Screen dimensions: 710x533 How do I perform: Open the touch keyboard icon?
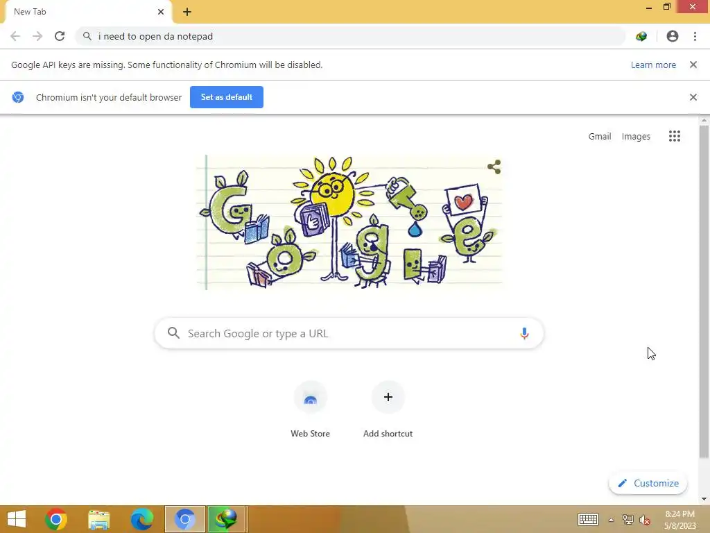click(588, 519)
